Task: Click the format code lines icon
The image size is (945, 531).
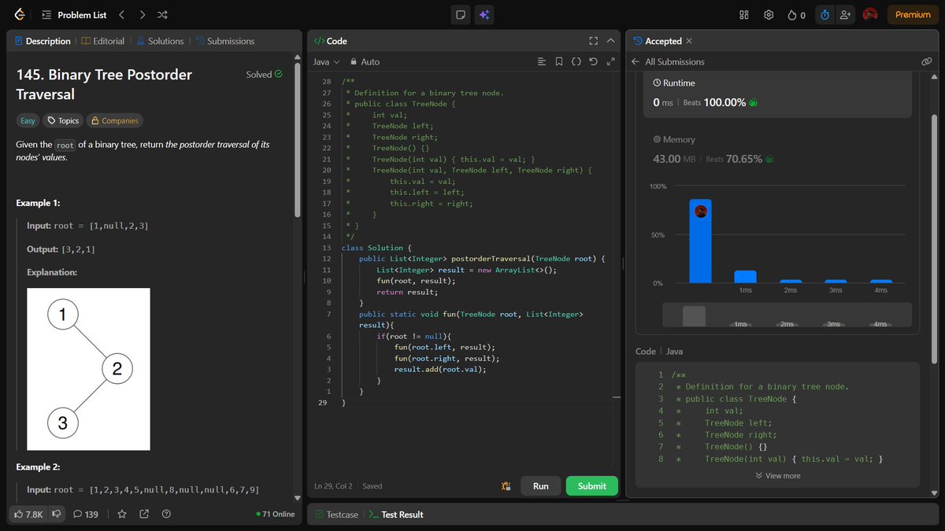Action: [541, 61]
